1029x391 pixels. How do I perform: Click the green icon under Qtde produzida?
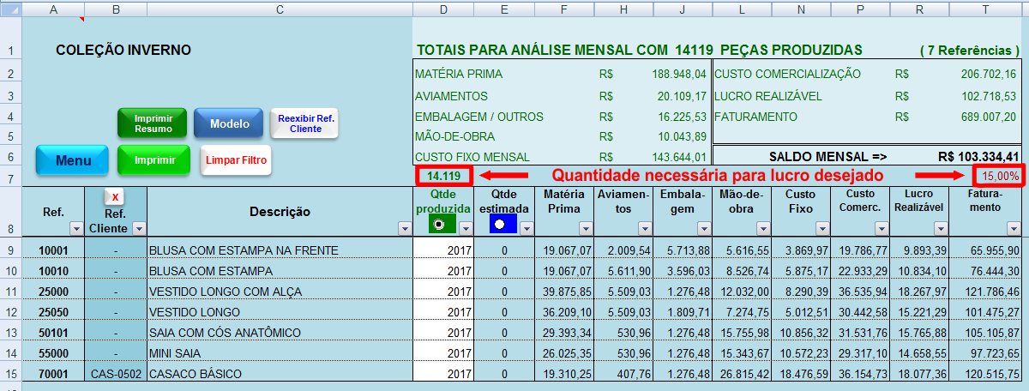(x=441, y=225)
